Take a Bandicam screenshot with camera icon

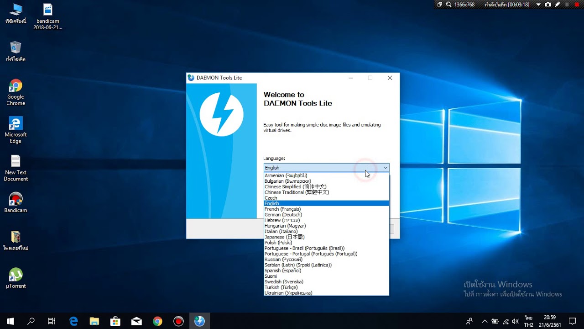(x=548, y=5)
